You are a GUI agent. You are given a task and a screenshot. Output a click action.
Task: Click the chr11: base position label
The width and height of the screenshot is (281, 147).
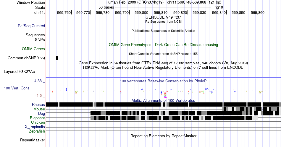click(x=40, y=12)
